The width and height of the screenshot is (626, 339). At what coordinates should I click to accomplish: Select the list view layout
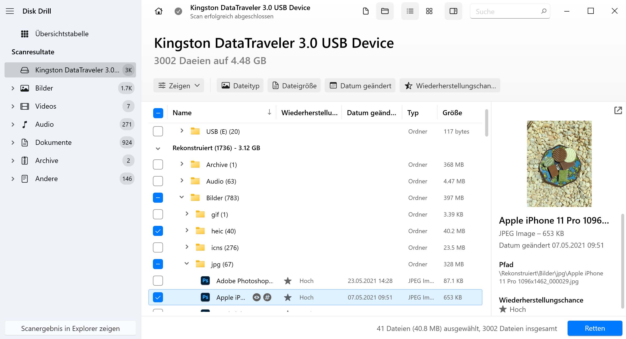click(x=410, y=11)
